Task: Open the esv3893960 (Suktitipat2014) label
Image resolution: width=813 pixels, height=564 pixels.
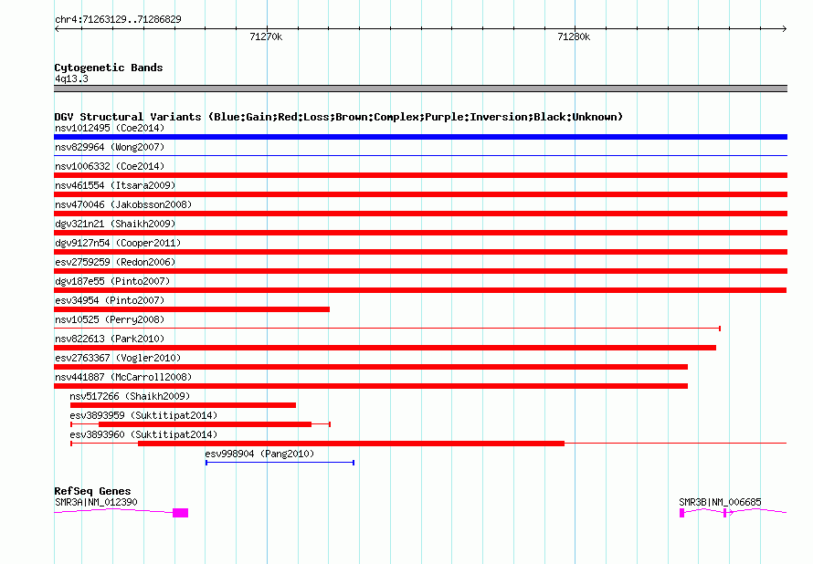Action: point(143,434)
